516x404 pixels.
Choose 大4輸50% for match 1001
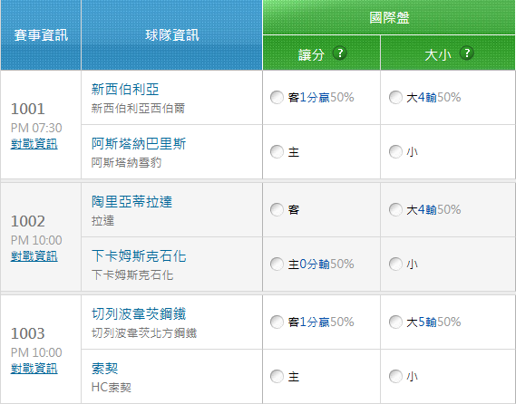point(395,97)
